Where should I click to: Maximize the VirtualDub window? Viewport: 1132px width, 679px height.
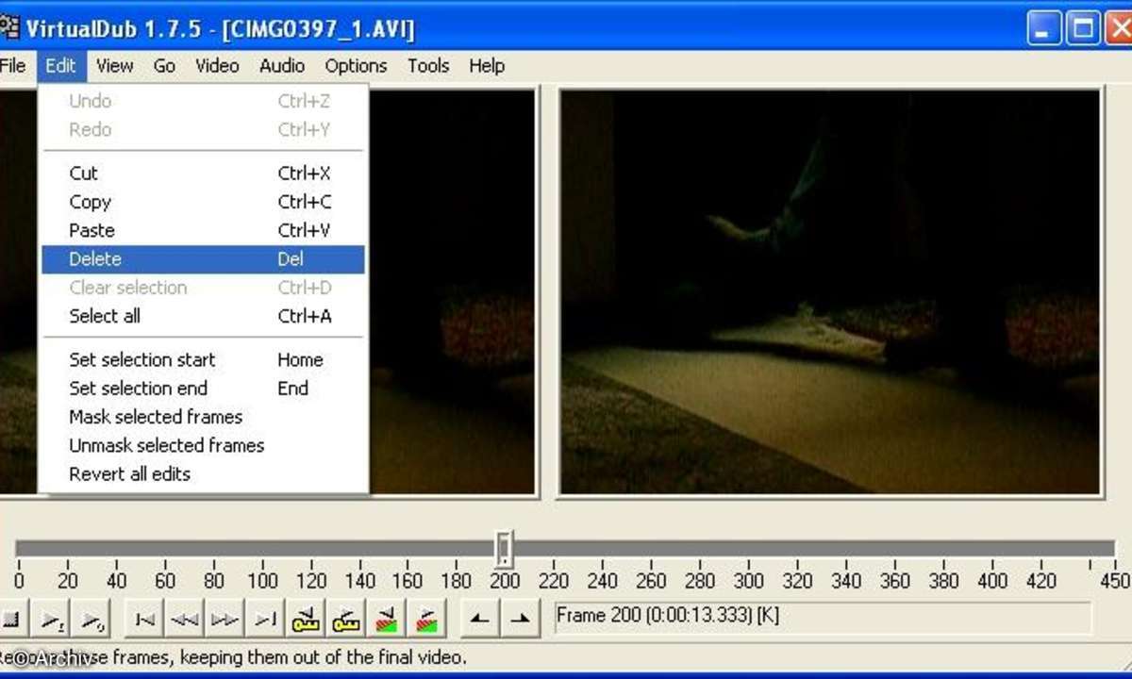click(x=1082, y=28)
